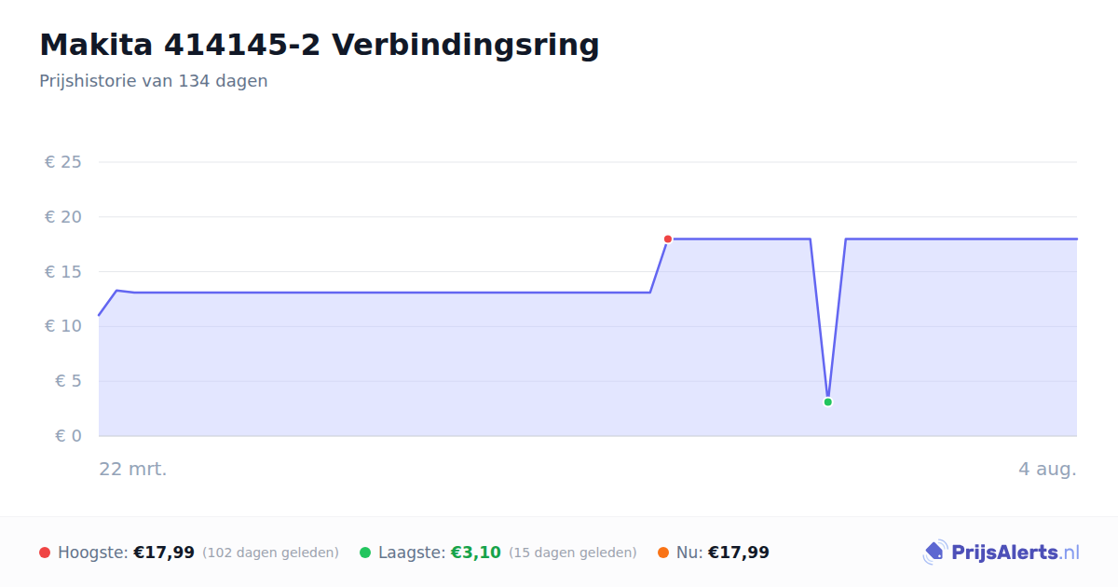Click the 22 mrt. start date label
The image size is (1118, 587).
pyautogui.click(x=133, y=469)
